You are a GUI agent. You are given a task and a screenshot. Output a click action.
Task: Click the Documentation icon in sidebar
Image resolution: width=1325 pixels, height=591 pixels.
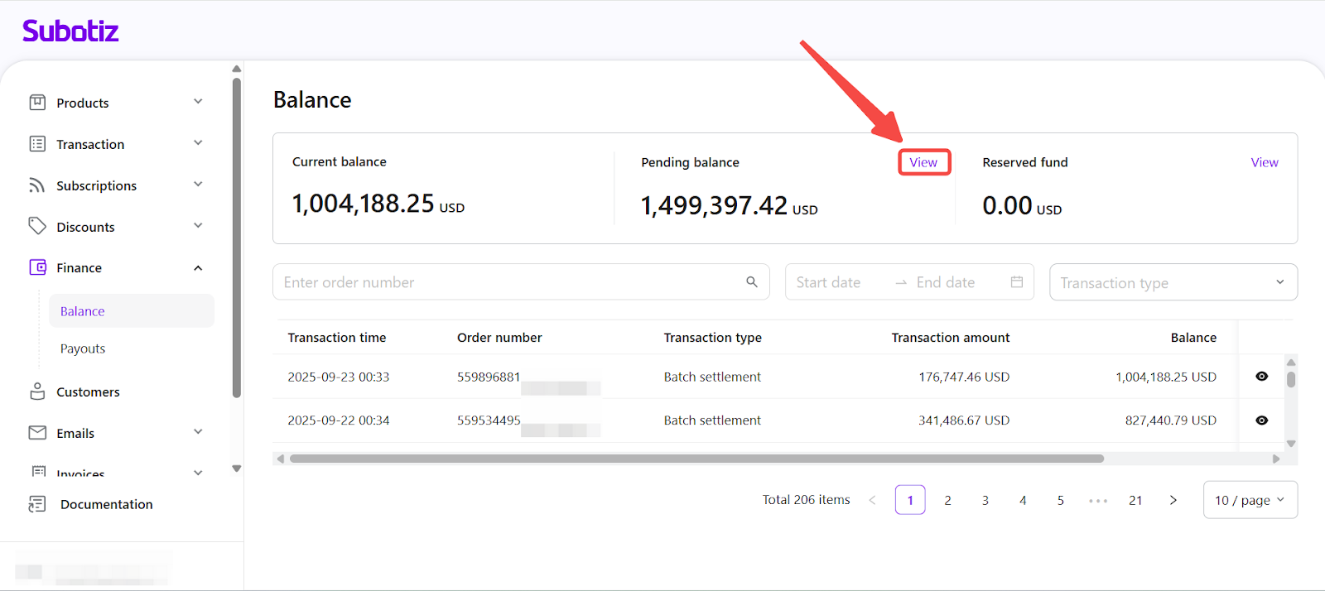coord(37,504)
